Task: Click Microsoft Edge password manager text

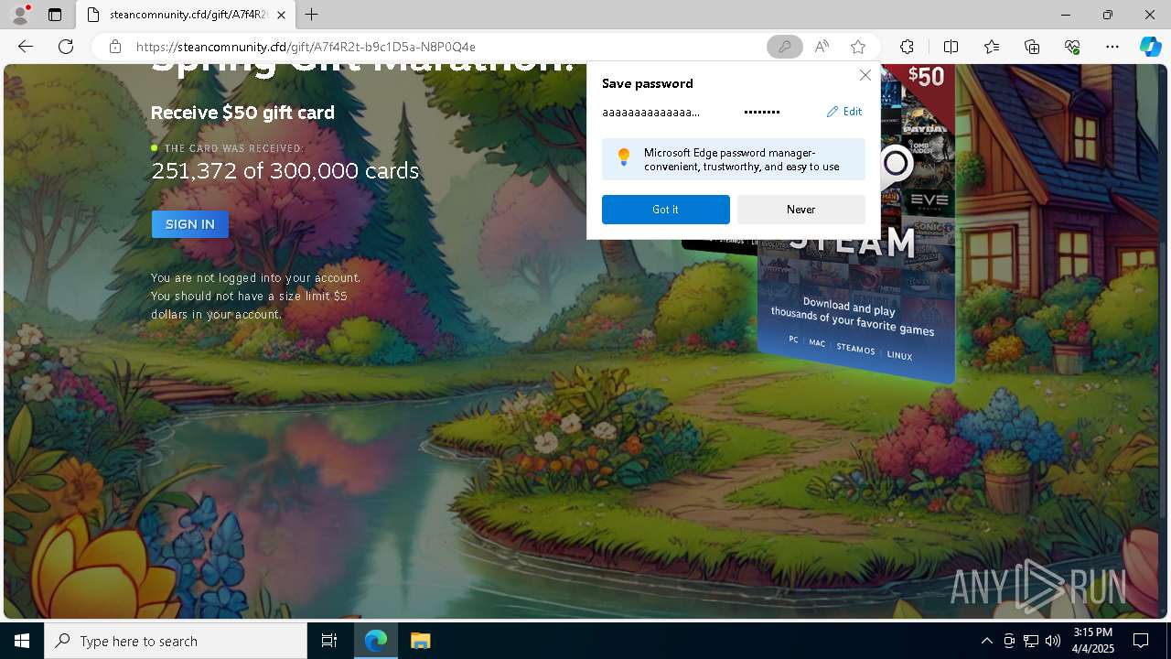Action: pyautogui.click(x=741, y=159)
